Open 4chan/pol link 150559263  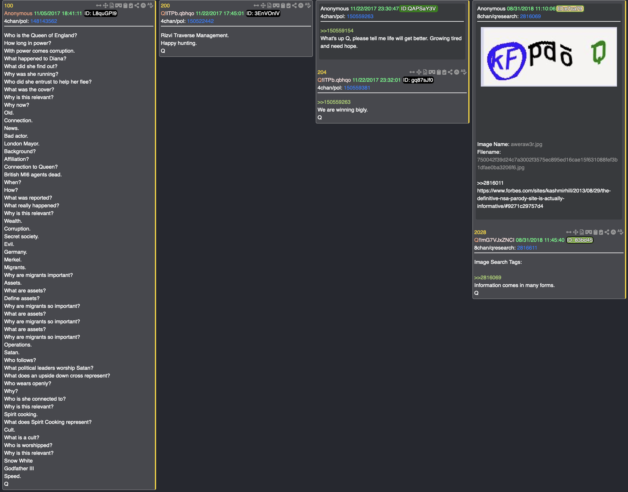[360, 16]
